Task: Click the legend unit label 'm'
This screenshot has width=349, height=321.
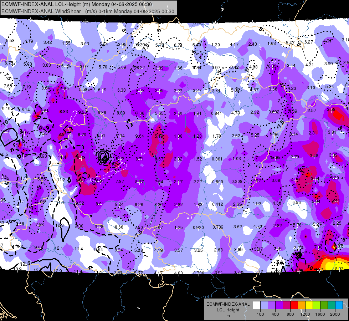Action: point(228,316)
